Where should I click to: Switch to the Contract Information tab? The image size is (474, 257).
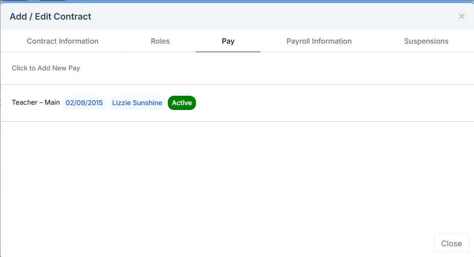click(62, 41)
